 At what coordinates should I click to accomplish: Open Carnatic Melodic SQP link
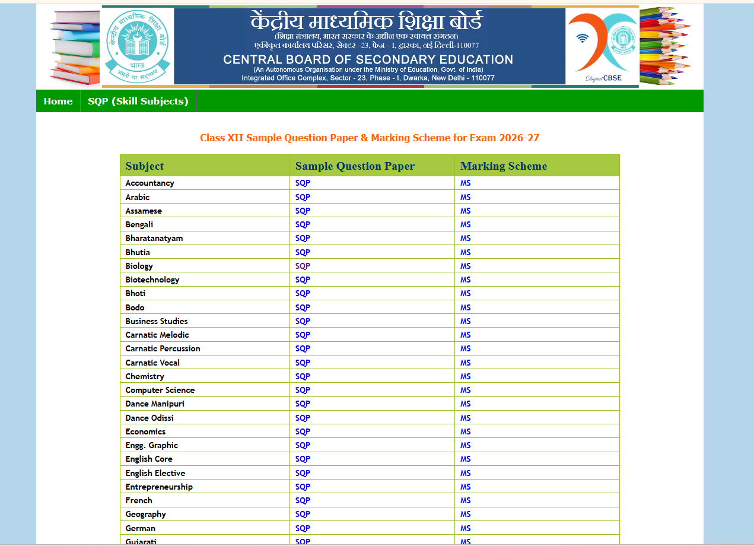[303, 335]
